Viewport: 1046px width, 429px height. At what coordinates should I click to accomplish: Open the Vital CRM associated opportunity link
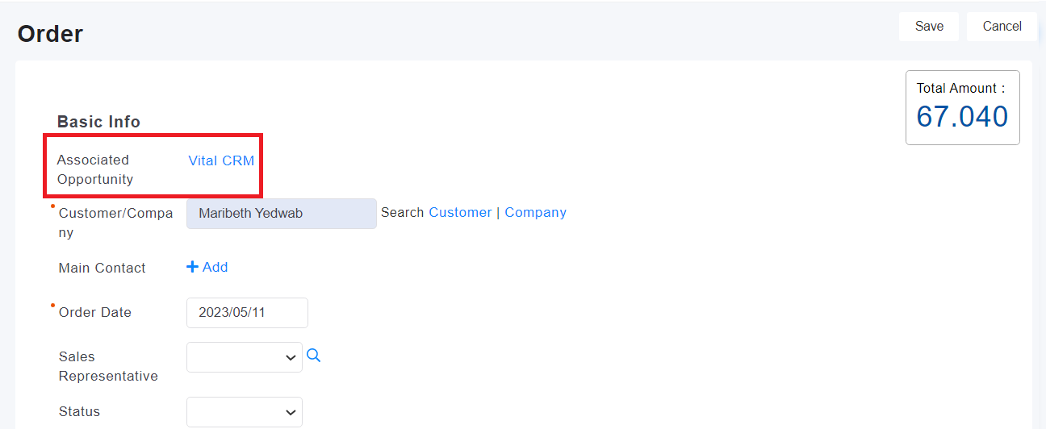click(221, 160)
